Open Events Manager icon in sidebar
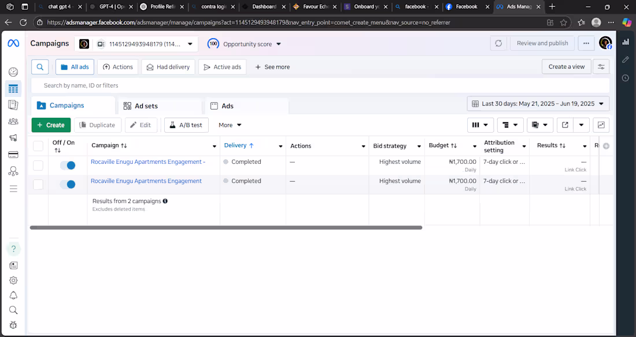Image resolution: width=636 pixels, height=337 pixels. coord(13,171)
